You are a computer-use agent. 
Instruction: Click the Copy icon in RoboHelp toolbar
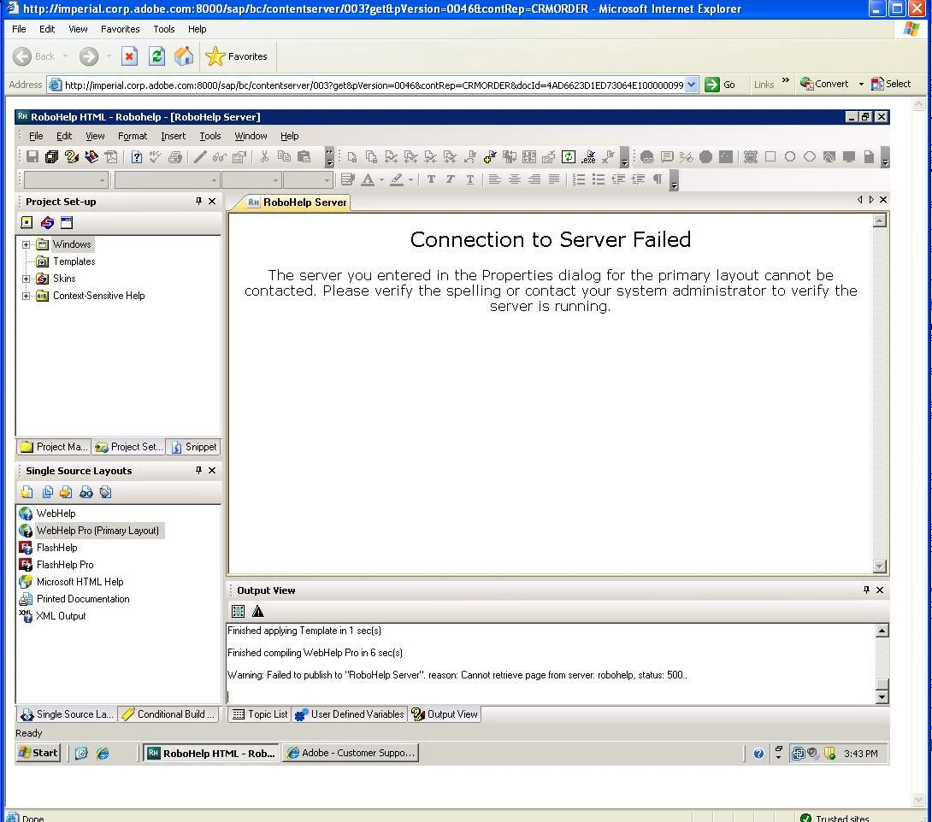click(284, 157)
